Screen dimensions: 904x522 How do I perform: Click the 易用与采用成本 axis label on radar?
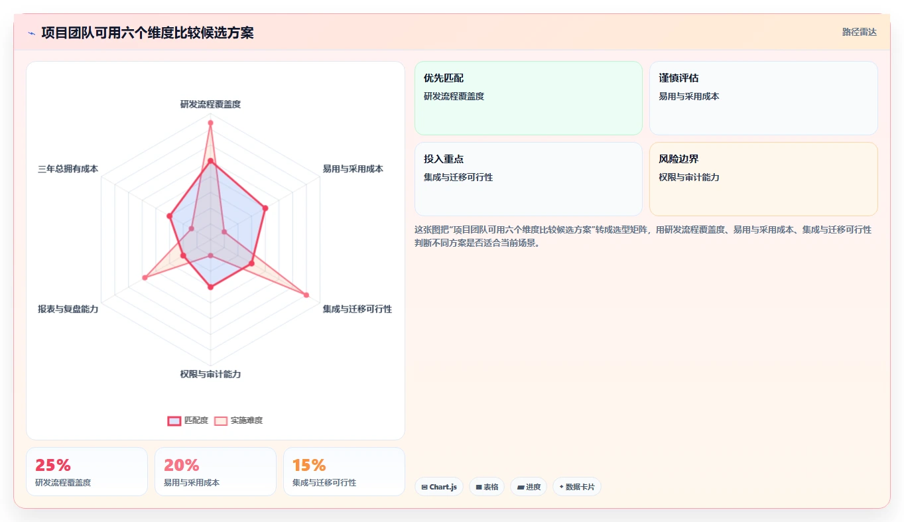[353, 169]
